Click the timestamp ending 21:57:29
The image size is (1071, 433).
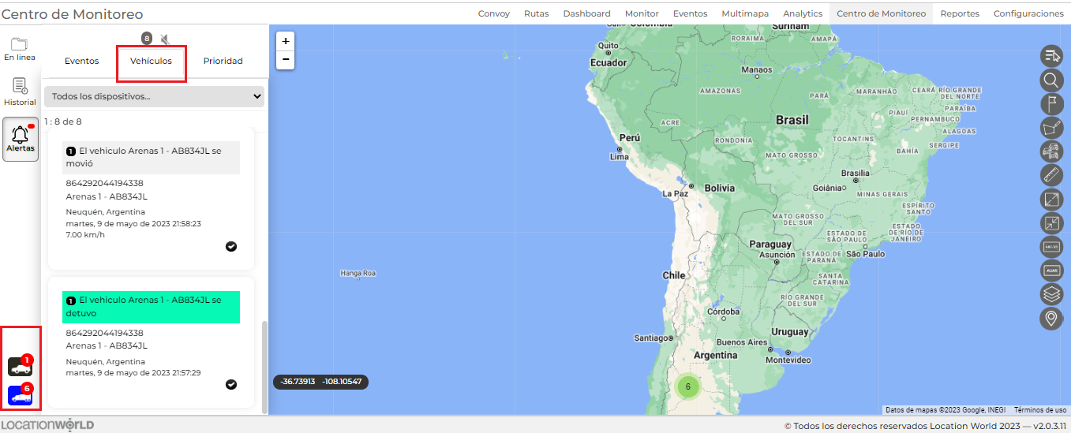133,373
